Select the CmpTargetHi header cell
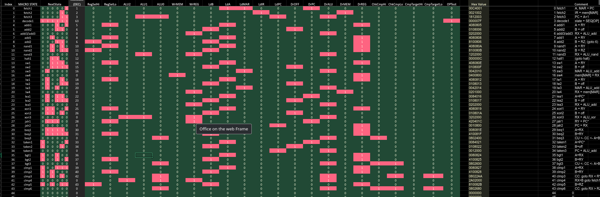600x197 pixels. [x=414, y=4]
